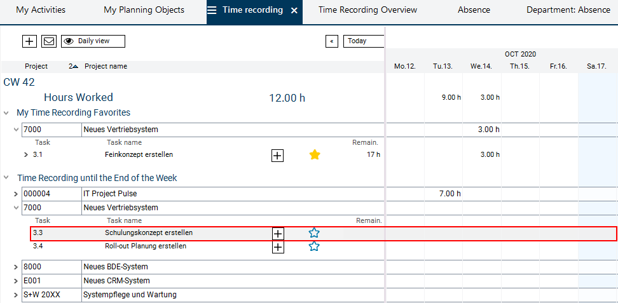Click plus icon for Schulungskonzept erstellen task
The image size is (618, 303).
pyautogui.click(x=277, y=233)
